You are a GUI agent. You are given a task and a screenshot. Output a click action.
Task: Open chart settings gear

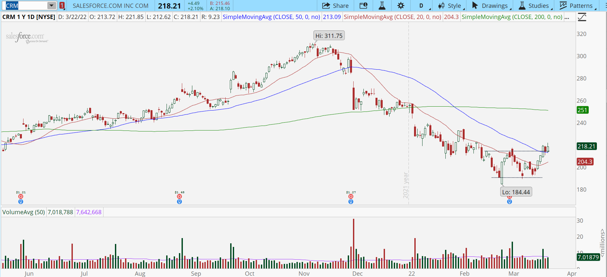pos(401,6)
